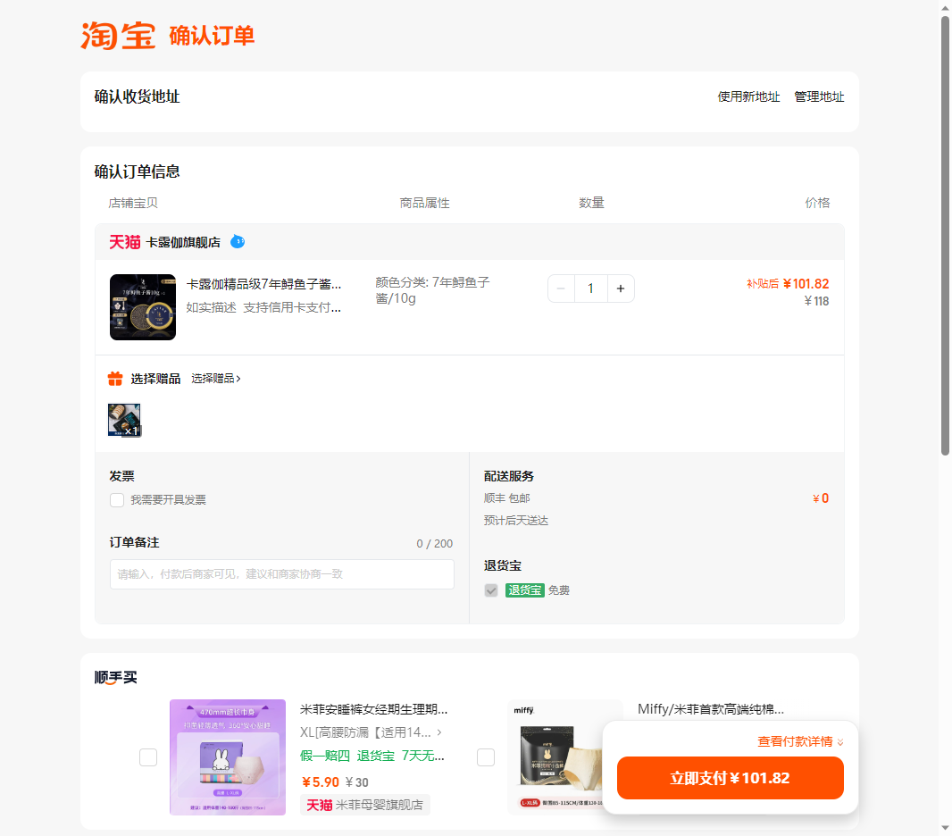Open the 卡露伽精品级7年鲟鱼子酱 product title
Viewport: 952px width, 836px height.
pyautogui.click(x=263, y=284)
